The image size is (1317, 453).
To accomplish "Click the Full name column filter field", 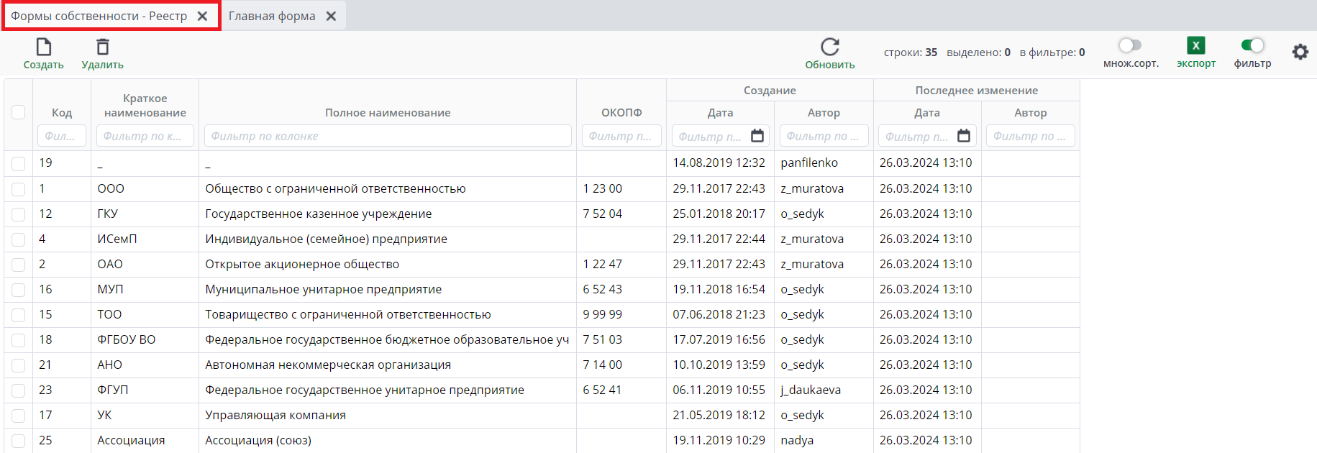I will coord(388,136).
